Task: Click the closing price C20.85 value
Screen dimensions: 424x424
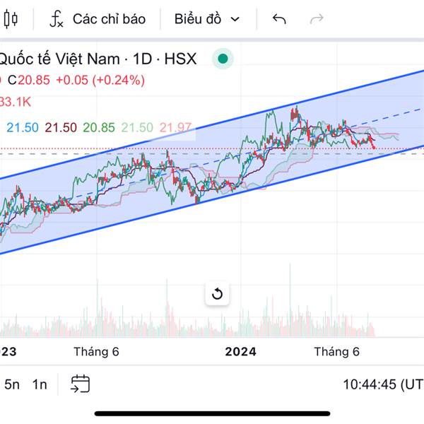Action: [x=29, y=80]
